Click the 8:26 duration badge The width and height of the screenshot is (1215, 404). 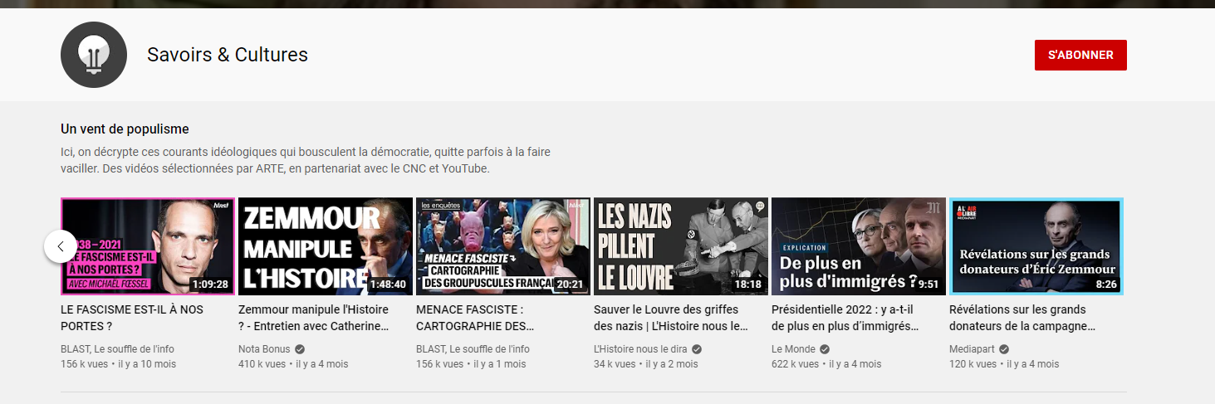(x=1107, y=285)
